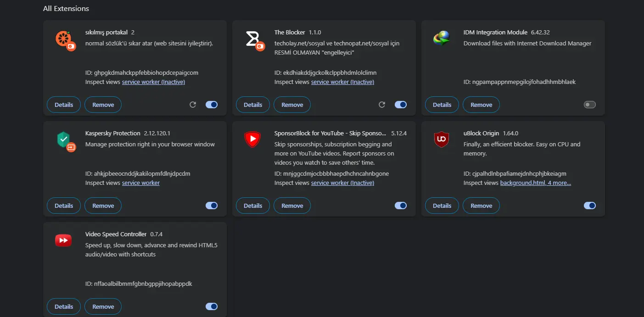The image size is (644, 317).
Task: Remove the Video Speed Controller extension
Action: click(103, 306)
